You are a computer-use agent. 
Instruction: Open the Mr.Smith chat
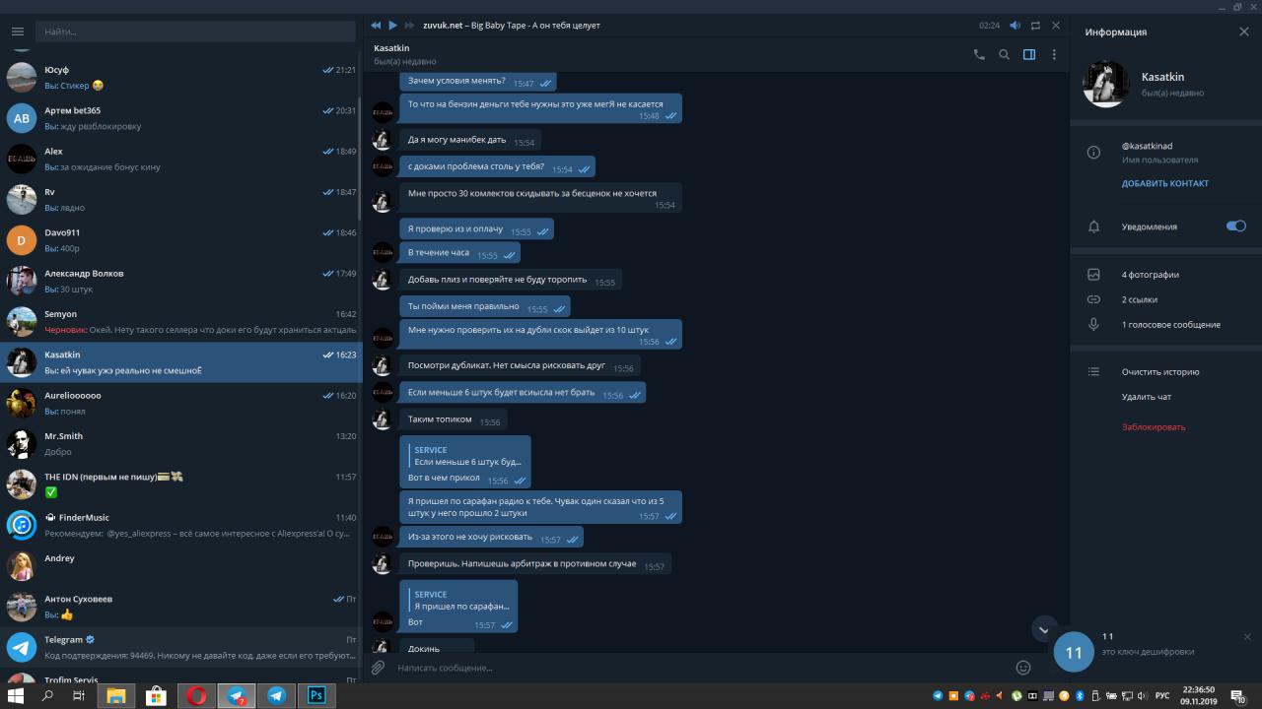pyautogui.click(x=180, y=443)
